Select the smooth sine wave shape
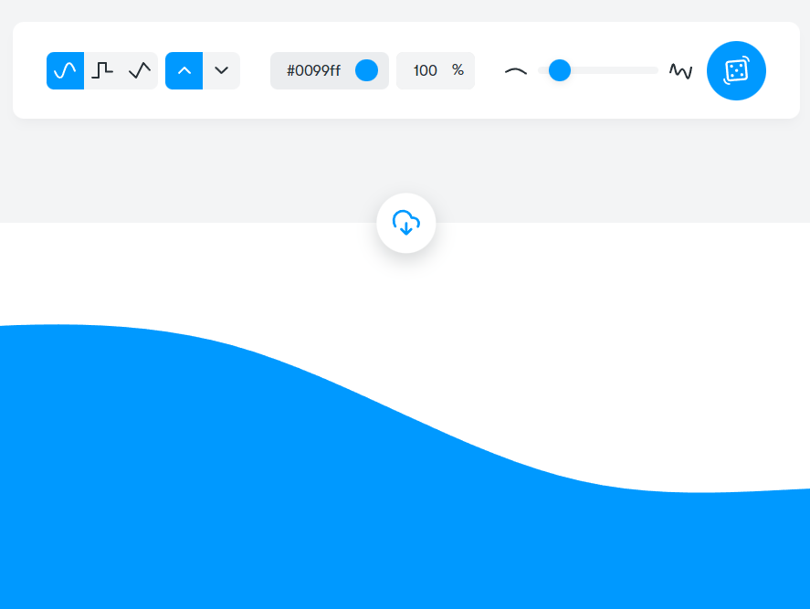The width and height of the screenshot is (810, 609). pyautogui.click(x=65, y=71)
